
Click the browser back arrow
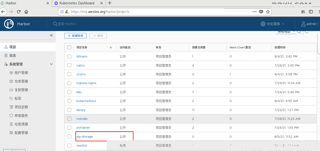(3, 12)
